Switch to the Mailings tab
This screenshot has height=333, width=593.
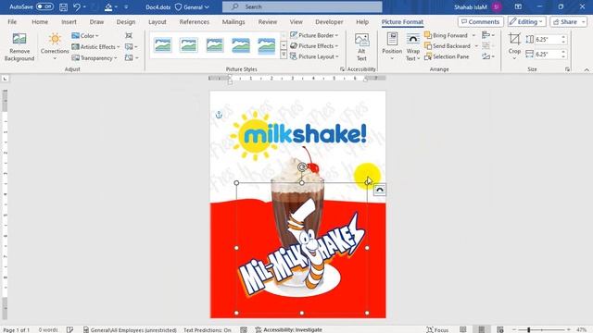(x=233, y=22)
